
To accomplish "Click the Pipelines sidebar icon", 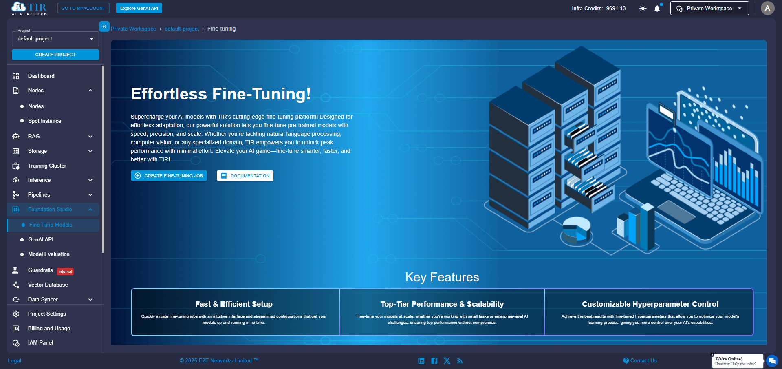I will coord(16,195).
